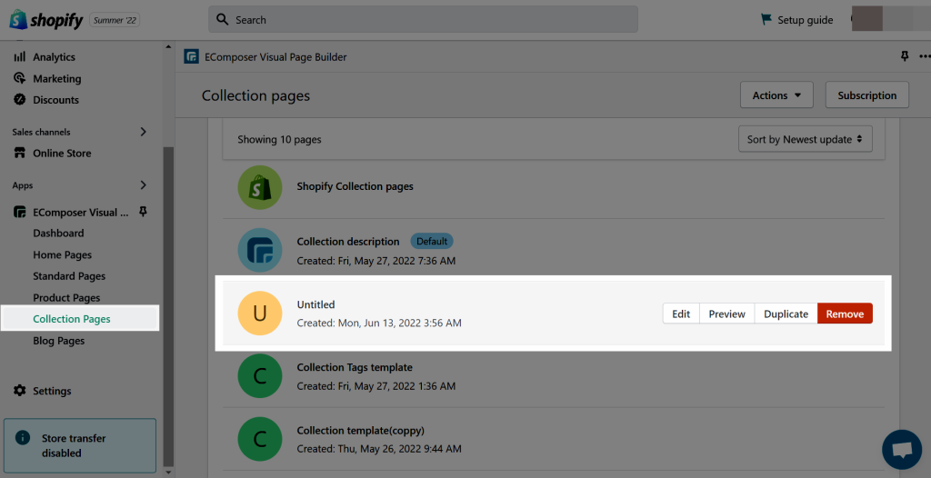Open the three-dots more options menu
Viewport: 931px width, 478px height.
(925, 57)
